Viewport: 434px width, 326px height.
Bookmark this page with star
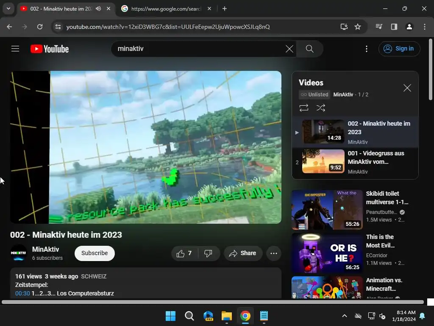358,27
